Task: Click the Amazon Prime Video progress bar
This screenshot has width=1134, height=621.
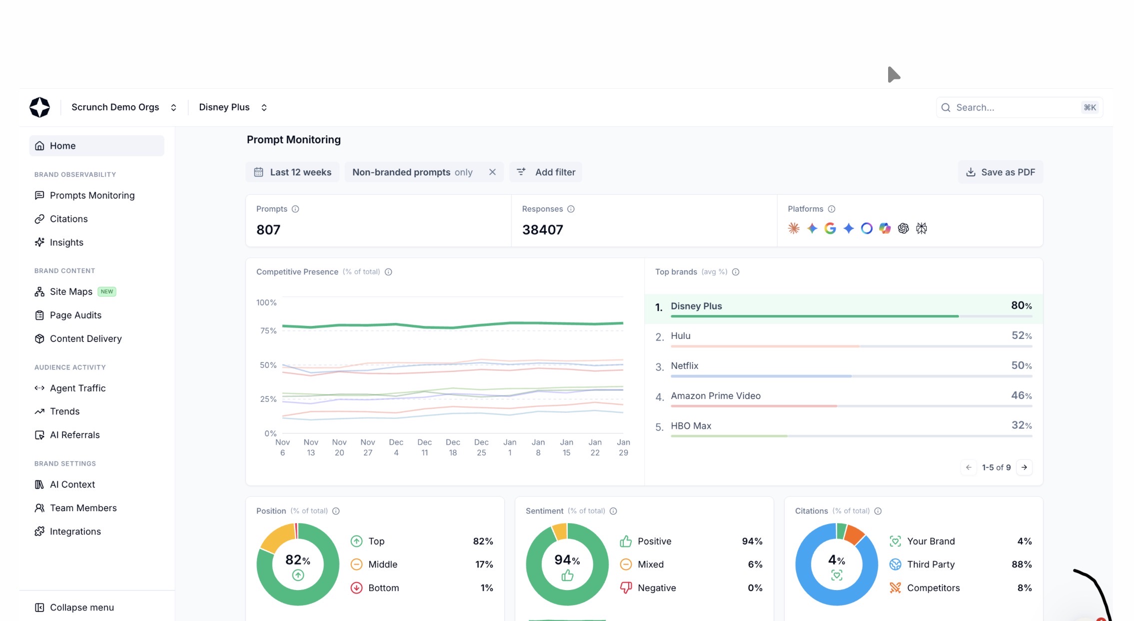Action: pos(851,406)
